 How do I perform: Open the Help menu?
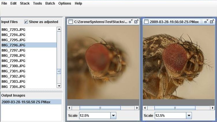pos(78,3)
